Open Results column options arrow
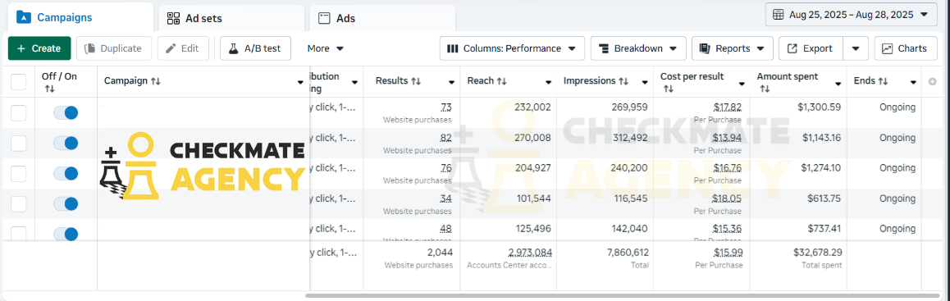 click(451, 82)
